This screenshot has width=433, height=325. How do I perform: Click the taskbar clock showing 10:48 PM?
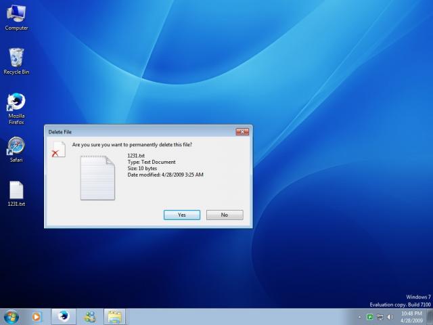[x=411, y=316]
